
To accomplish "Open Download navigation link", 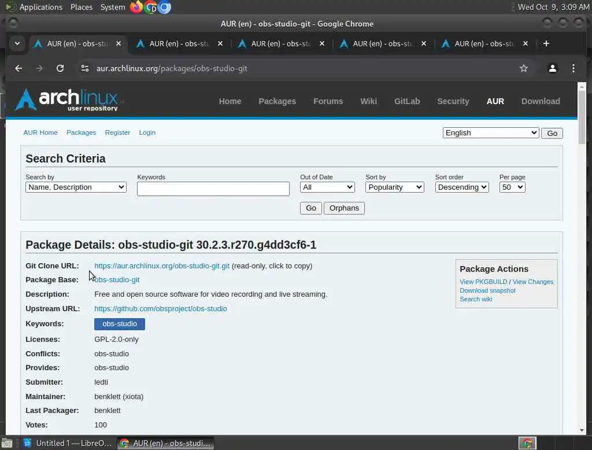I will point(541,101).
